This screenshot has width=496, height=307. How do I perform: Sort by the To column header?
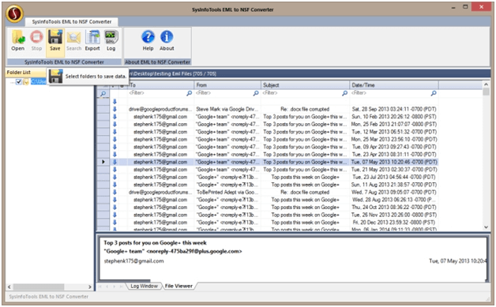[x=160, y=85]
